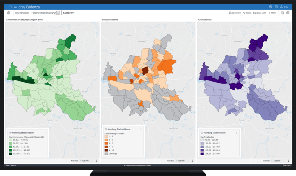Viewport: 296px width, 176px height.
Task: Click the Speichern save icon
Action: click(x=230, y=13)
